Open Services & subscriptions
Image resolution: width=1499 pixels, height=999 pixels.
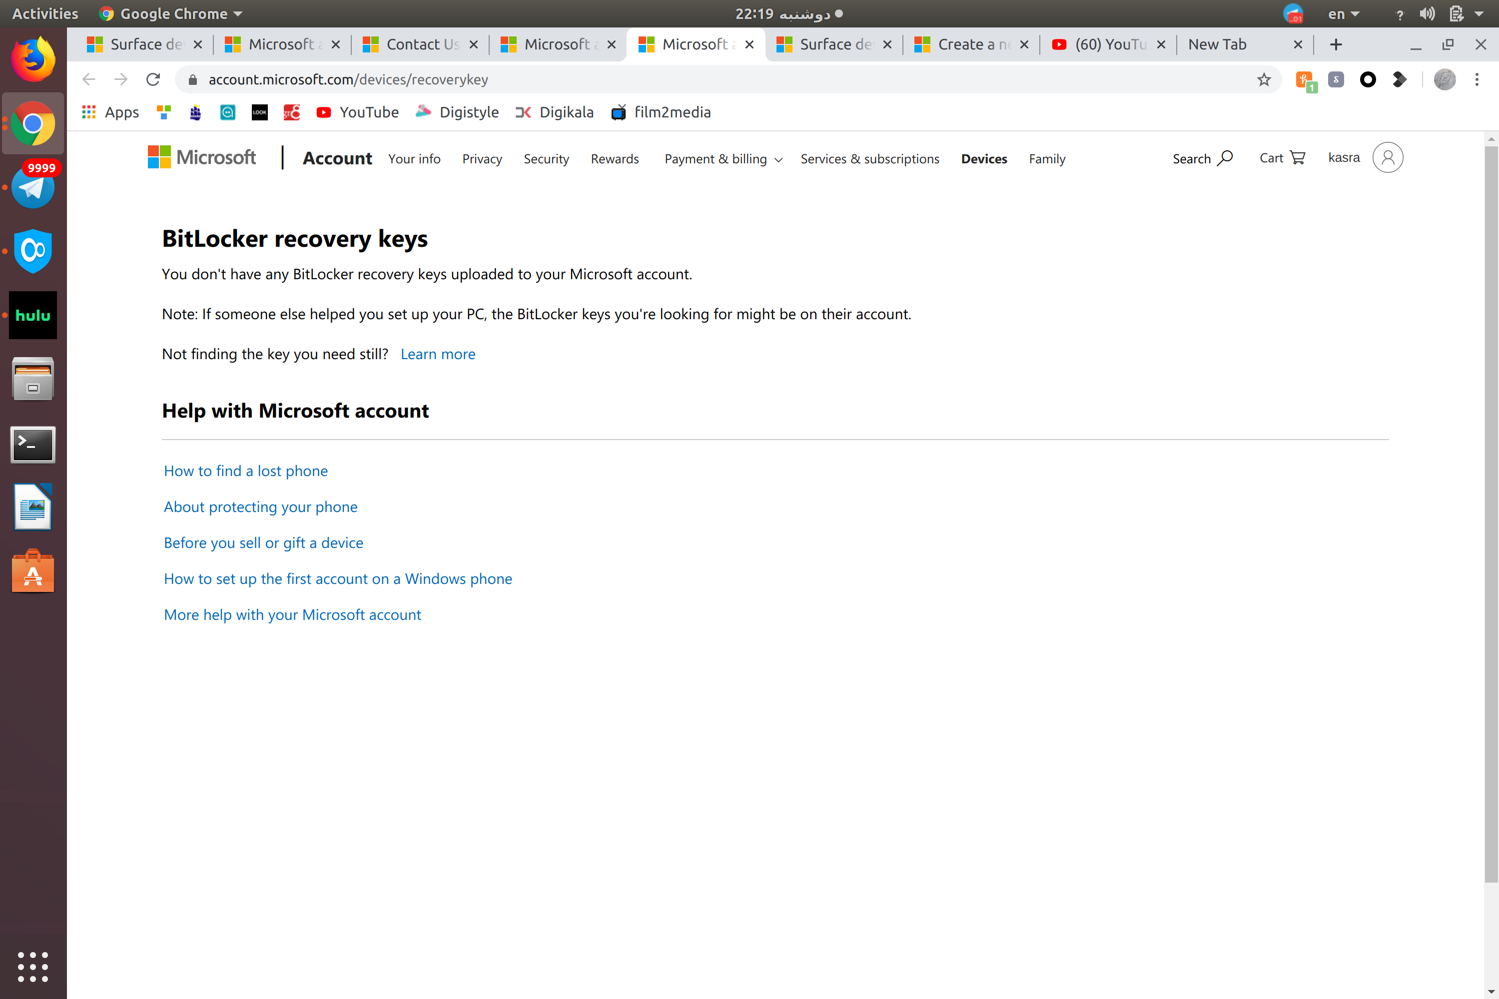tap(869, 159)
